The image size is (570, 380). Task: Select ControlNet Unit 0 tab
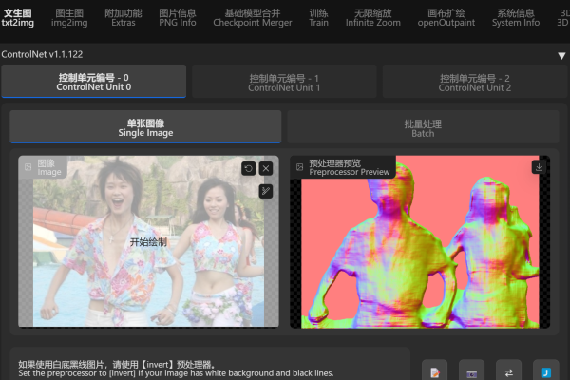tap(94, 82)
